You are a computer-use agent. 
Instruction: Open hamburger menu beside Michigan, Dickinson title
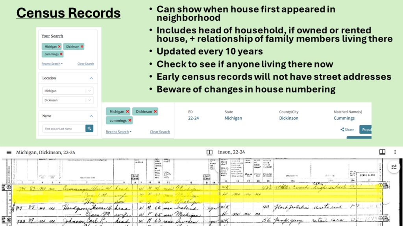point(9,153)
